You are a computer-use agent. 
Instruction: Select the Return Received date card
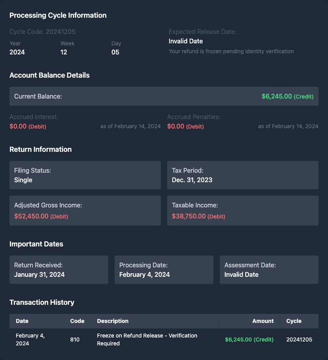[x=59, y=270]
